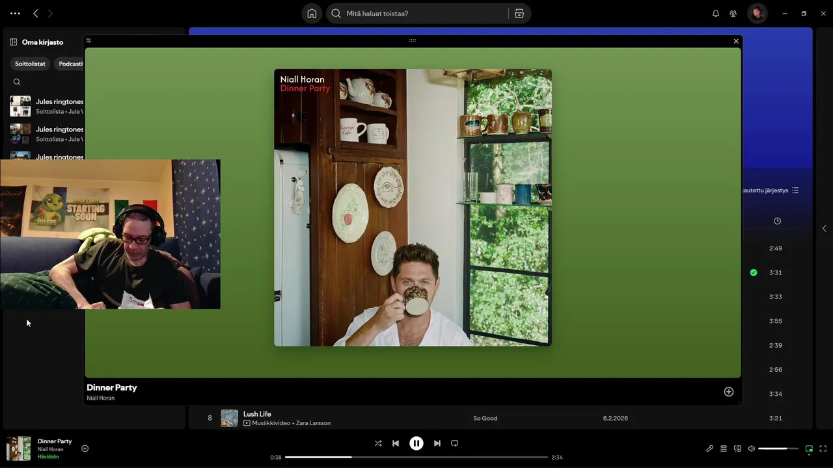Restore down the Spotify window
Image resolution: width=833 pixels, height=468 pixels.
[804, 13]
